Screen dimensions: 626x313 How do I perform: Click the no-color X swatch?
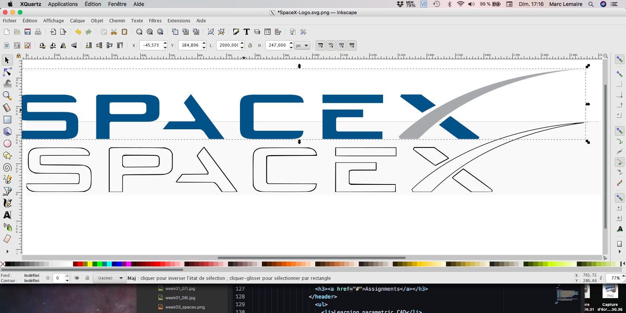(x=3, y=264)
